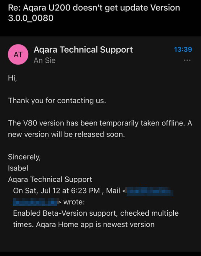Image resolution: width=201 pixels, height=256 pixels.
Task: Tap the 'Sincerely,' closing line
Action: pyautogui.click(x=24, y=157)
